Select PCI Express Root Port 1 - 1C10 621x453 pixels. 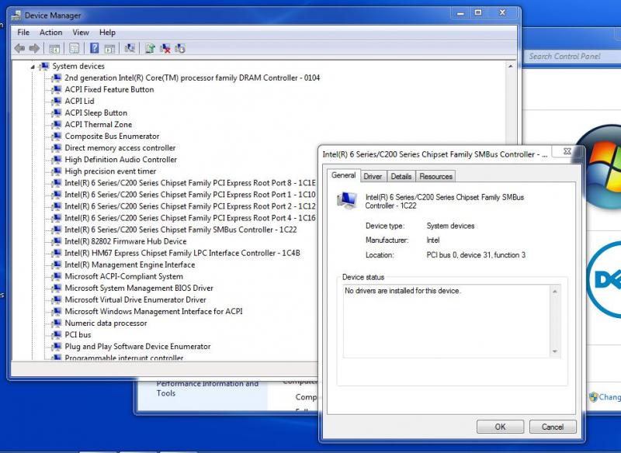point(190,195)
